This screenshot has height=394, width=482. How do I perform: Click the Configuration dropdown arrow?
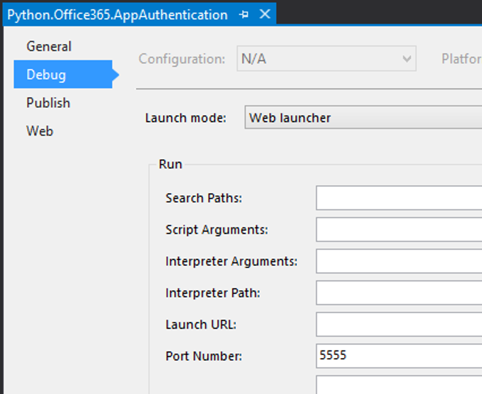[406, 60]
